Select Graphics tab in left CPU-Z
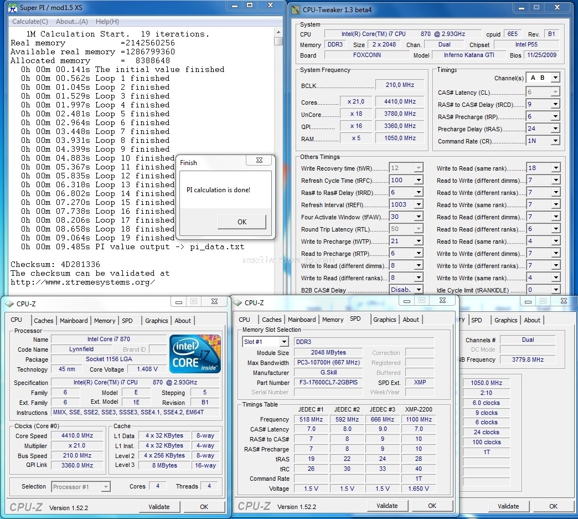 [x=156, y=321]
